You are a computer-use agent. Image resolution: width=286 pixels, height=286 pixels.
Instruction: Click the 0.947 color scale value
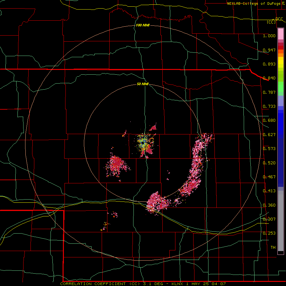click(269, 50)
